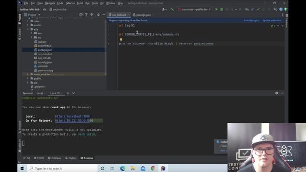The height and width of the screenshot is (172, 306).
Task: Open Microsoft Edge from taskbar
Action: pyautogui.click(x=123, y=168)
